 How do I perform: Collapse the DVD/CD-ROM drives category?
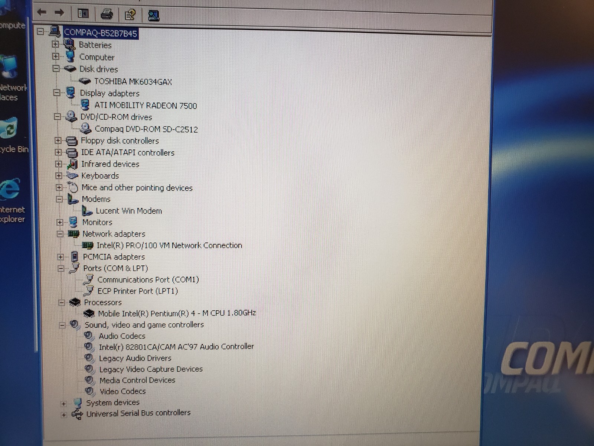[57, 117]
